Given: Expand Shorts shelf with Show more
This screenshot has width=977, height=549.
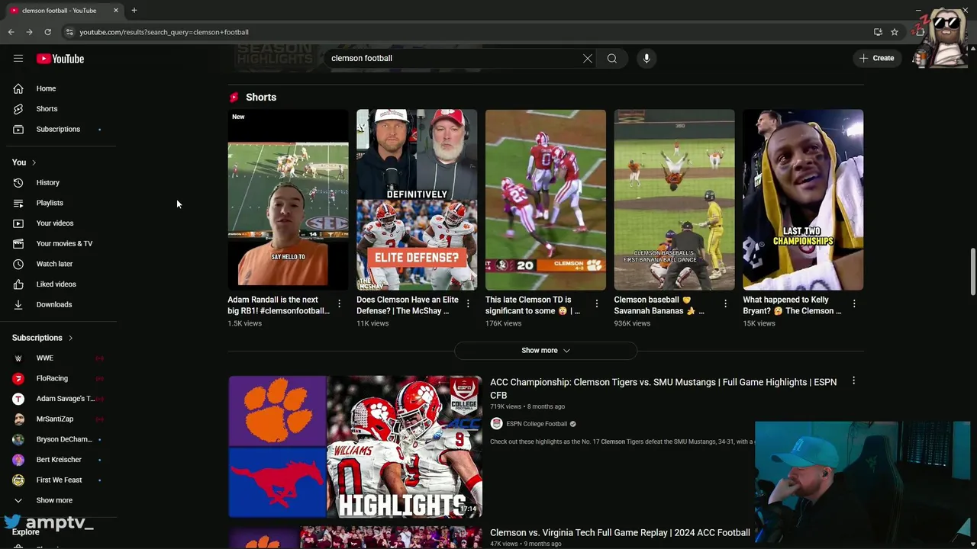Looking at the screenshot, I should (x=546, y=351).
